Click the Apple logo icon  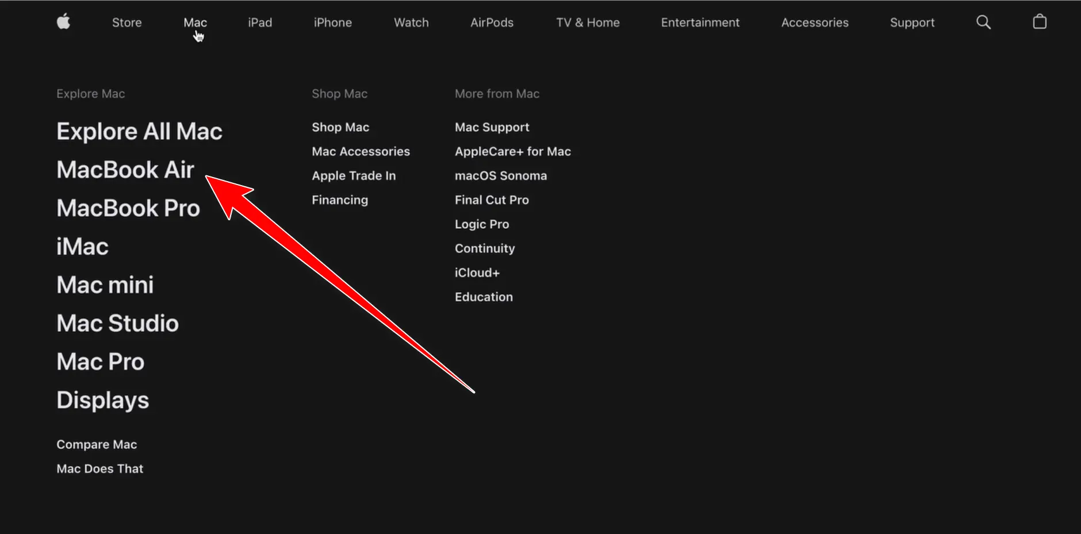pyautogui.click(x=63, y=22)
